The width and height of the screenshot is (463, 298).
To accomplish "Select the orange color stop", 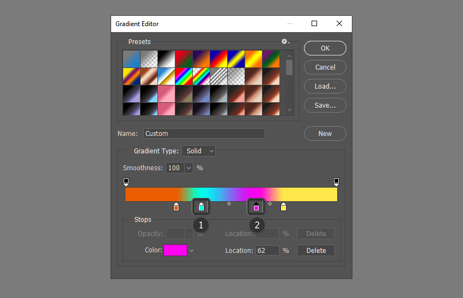I will pyautogui.click(x=176, y=207).
